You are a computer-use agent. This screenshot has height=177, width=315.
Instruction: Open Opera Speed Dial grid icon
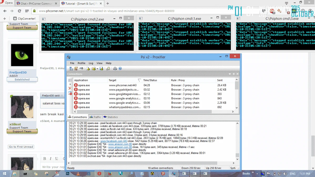[27, 11]
